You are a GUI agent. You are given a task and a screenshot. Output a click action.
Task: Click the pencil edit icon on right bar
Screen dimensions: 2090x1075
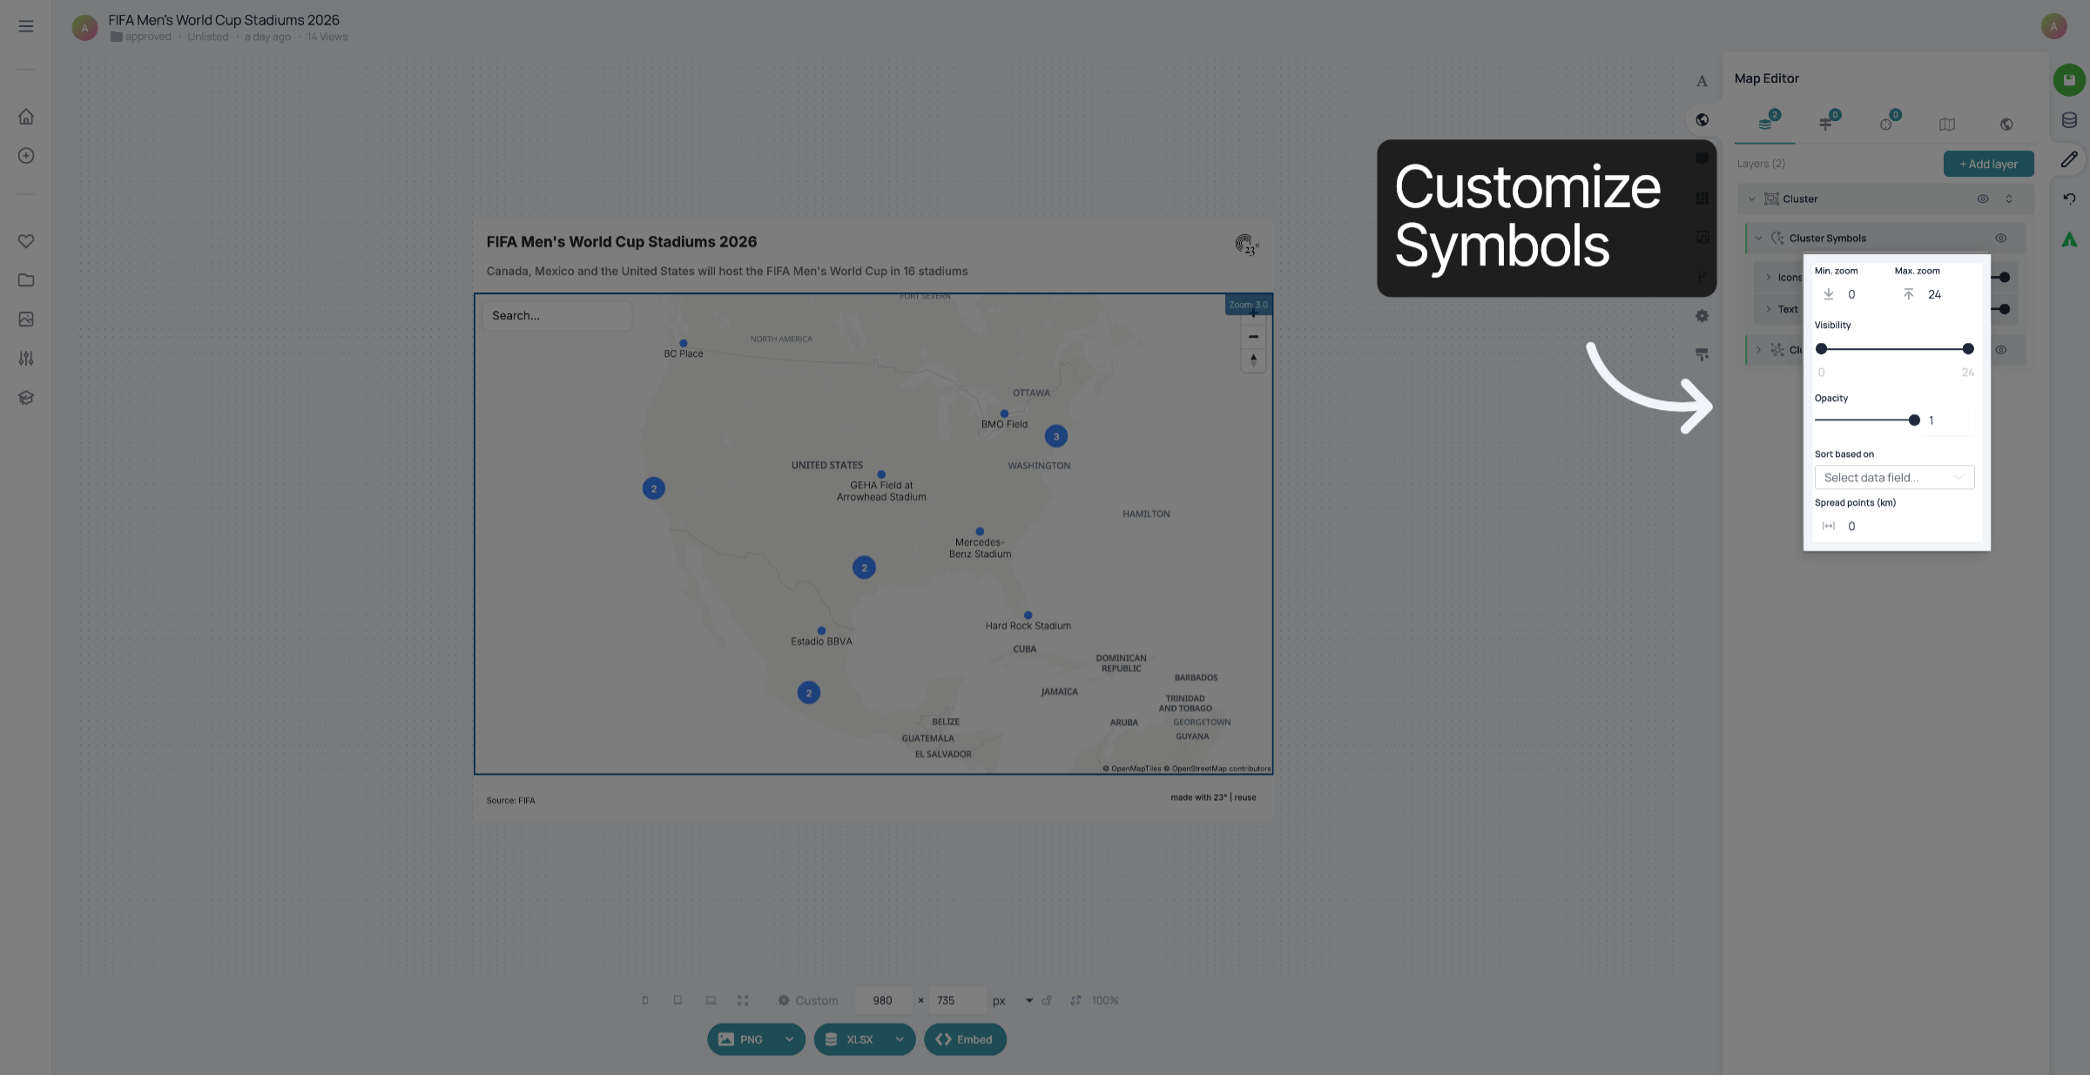coord(2069,159)
